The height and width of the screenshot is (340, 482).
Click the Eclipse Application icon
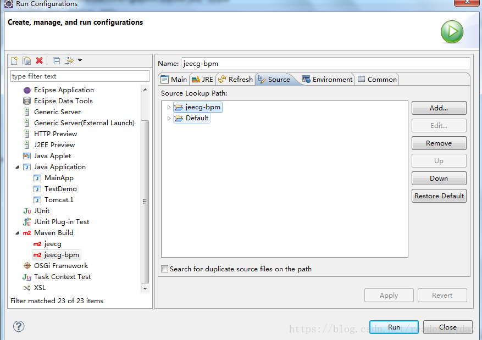pos(27,90)
